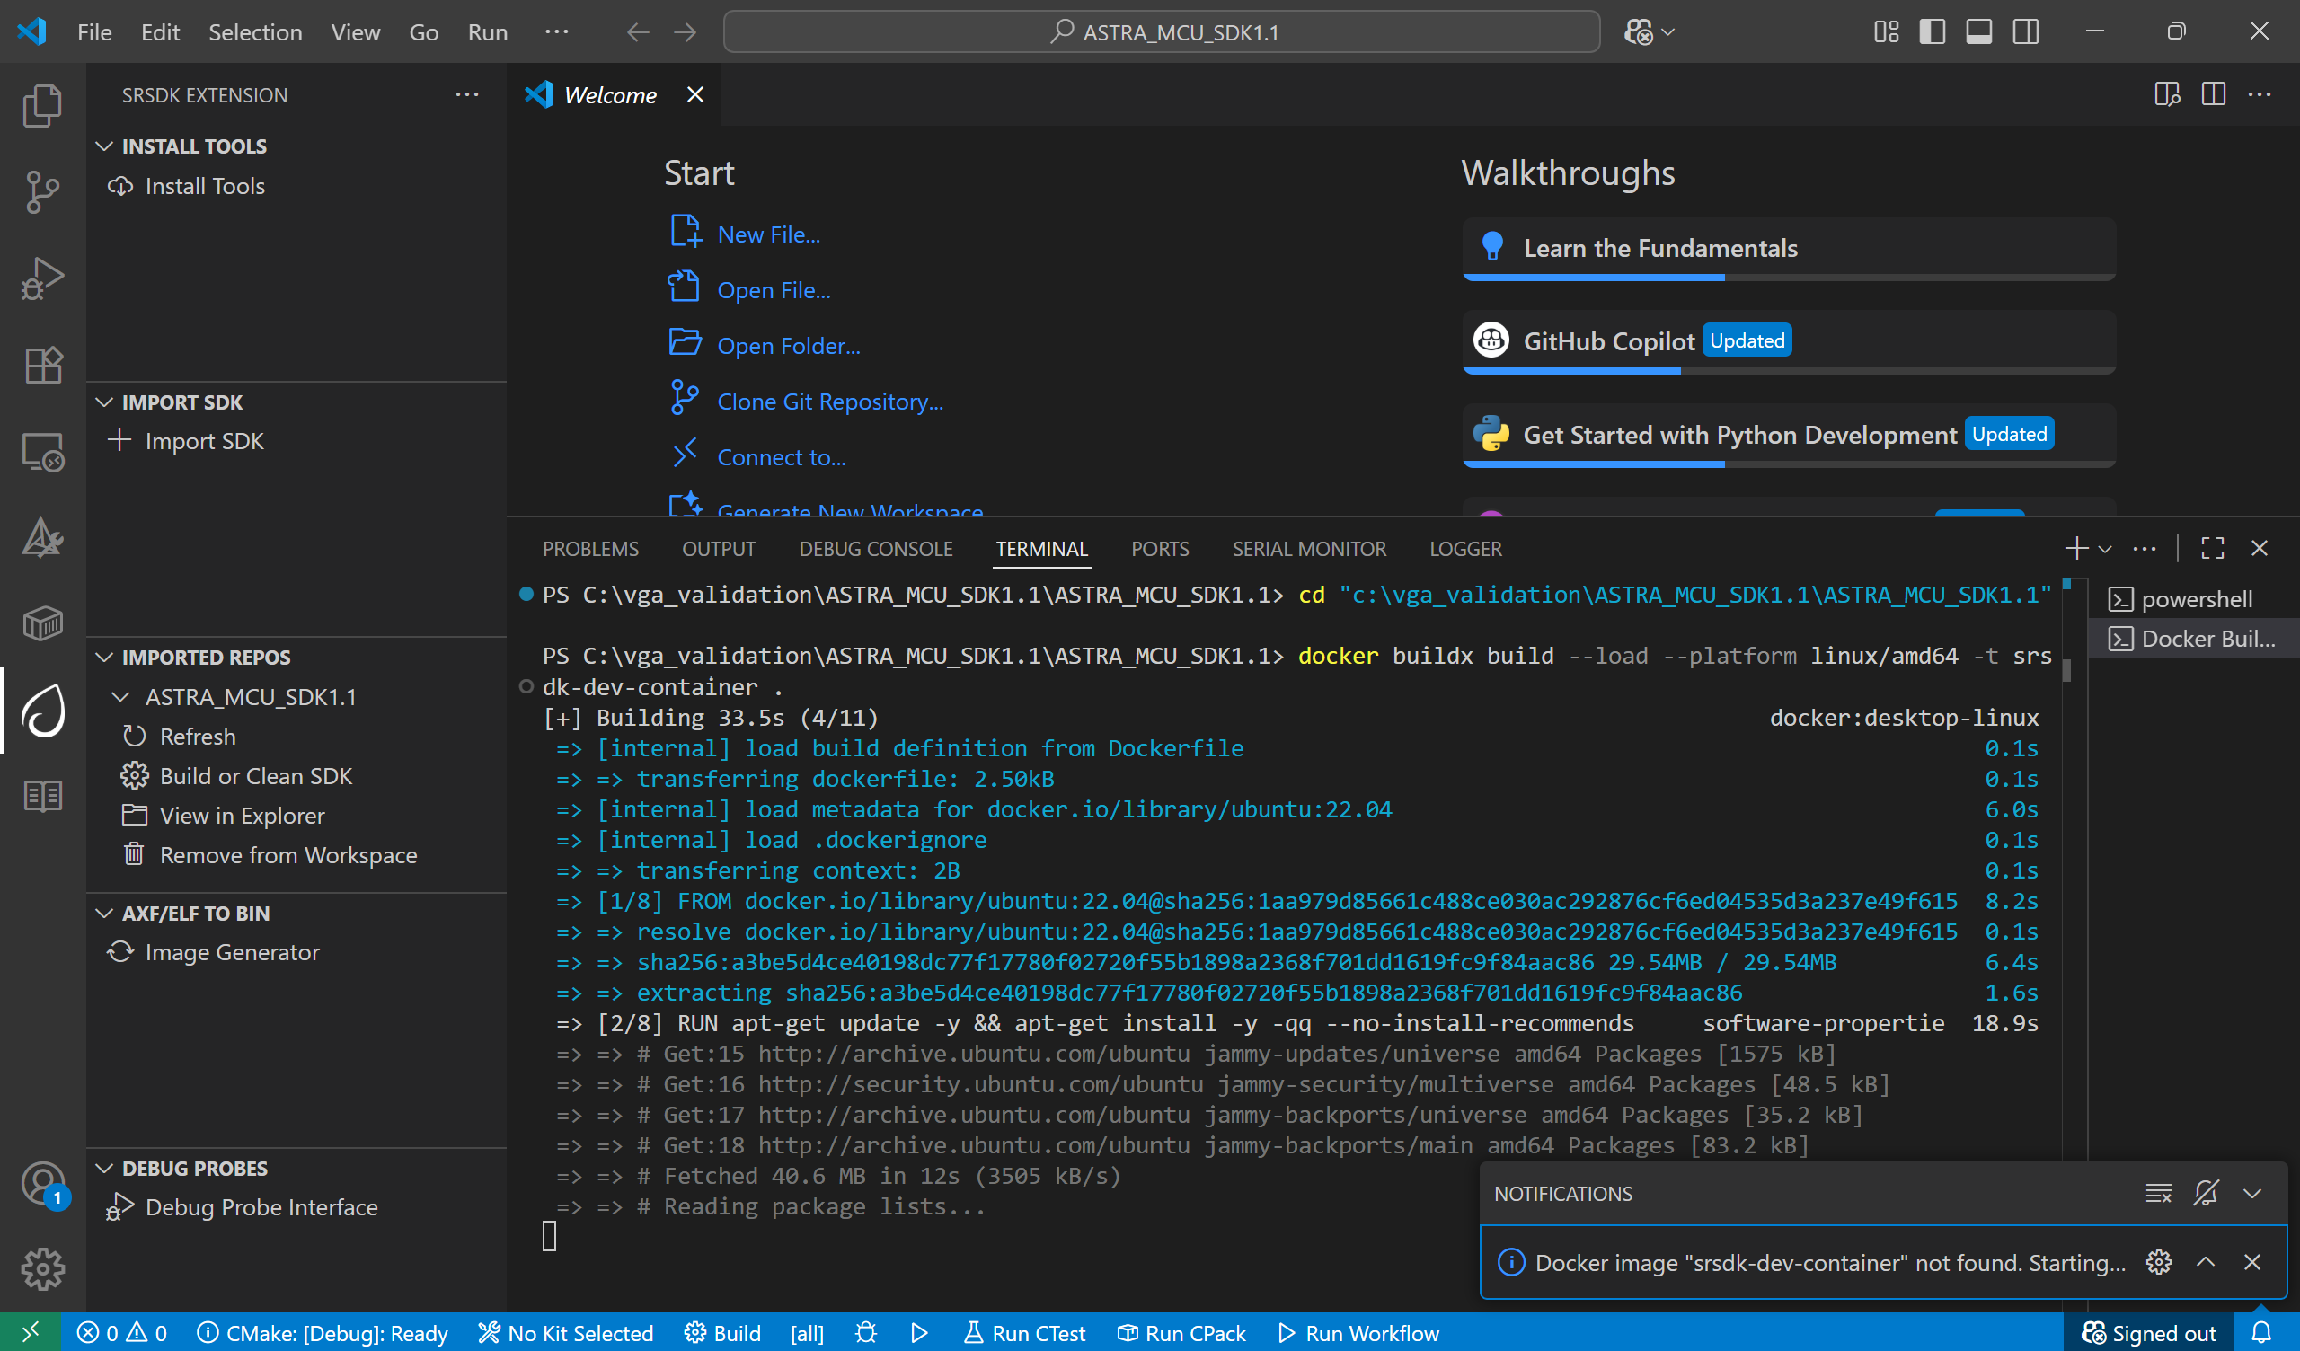Open the Explorer files icon
The width and height of the screenshot is (2300, 1351).
[42, 106]
